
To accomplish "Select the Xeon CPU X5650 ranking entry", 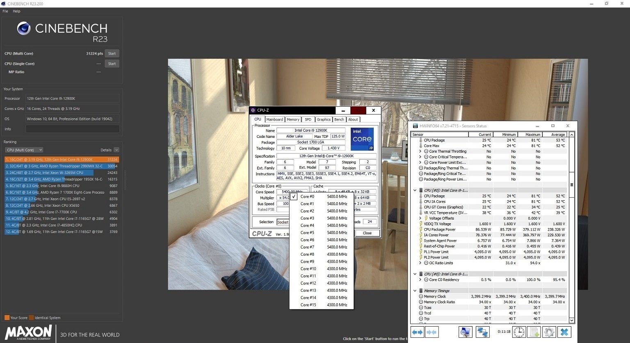I will (x=62, y=206).
